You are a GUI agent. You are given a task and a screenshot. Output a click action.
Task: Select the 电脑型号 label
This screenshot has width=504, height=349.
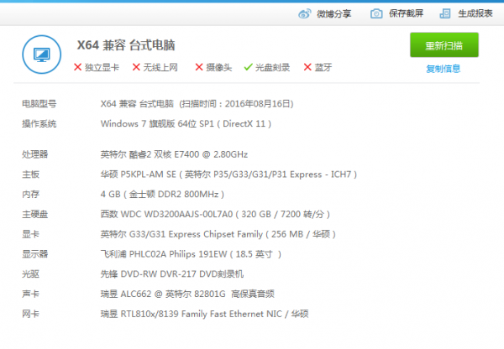click(x=39, y=104)
